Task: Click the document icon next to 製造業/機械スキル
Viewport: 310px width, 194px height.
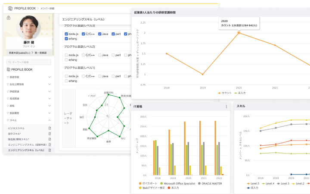Action: click(x=50, y=139)
